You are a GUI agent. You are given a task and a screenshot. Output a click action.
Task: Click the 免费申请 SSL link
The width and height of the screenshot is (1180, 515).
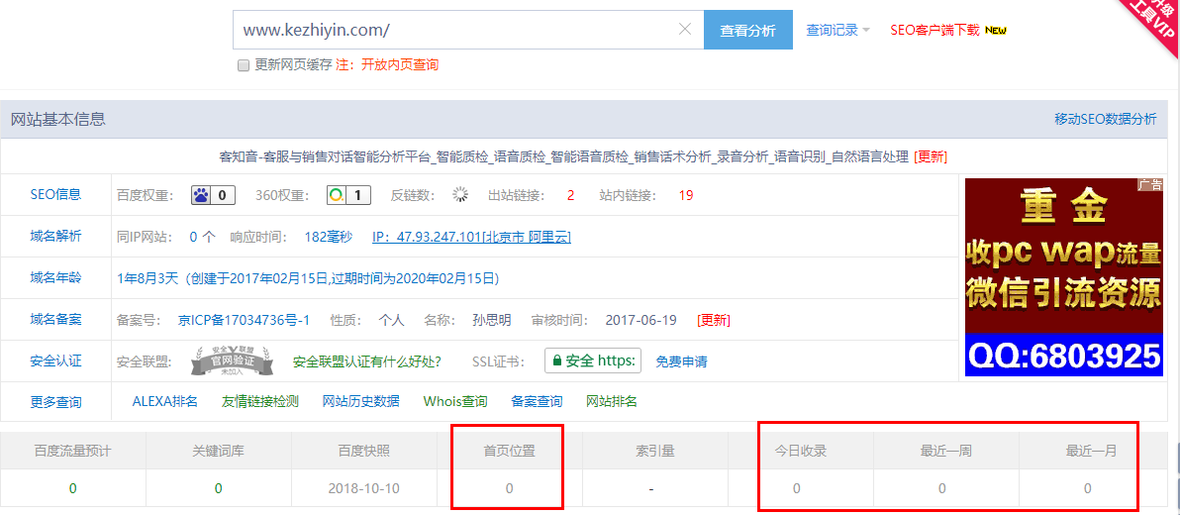[681, 361]
